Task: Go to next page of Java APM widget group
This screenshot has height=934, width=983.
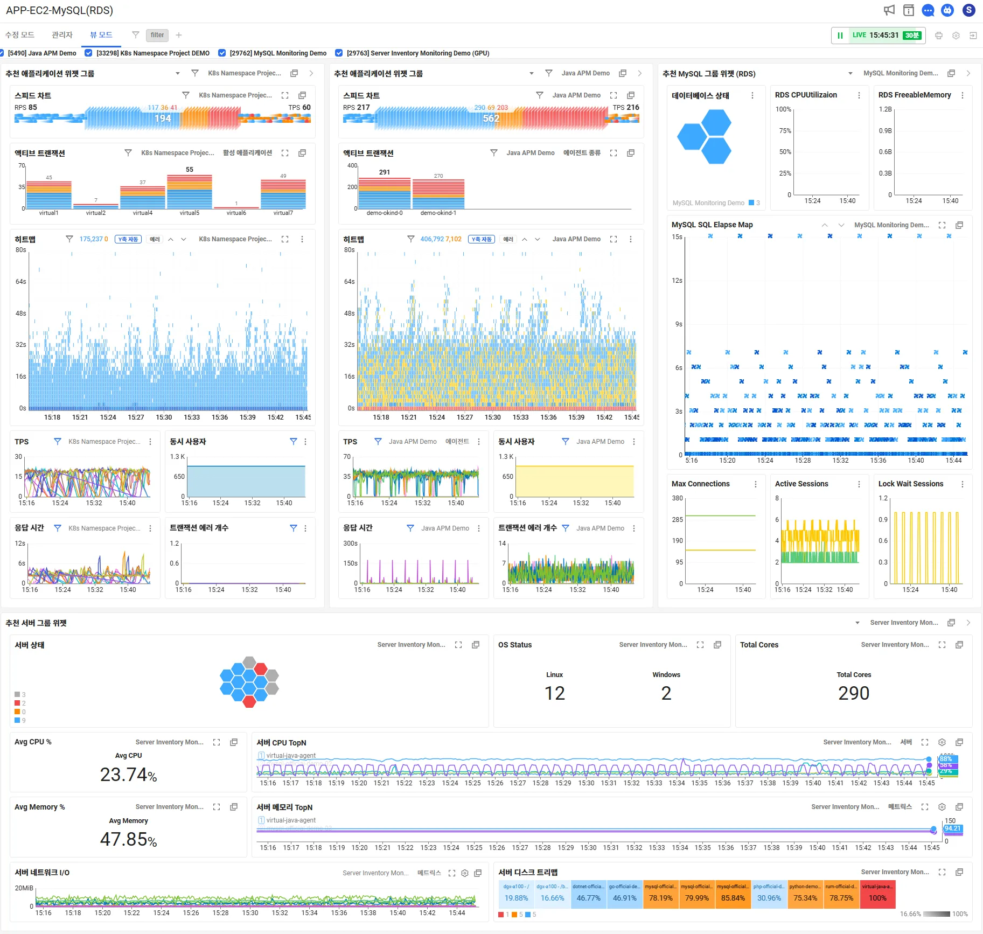Action: pyautogui.click(x=640, y=73)
